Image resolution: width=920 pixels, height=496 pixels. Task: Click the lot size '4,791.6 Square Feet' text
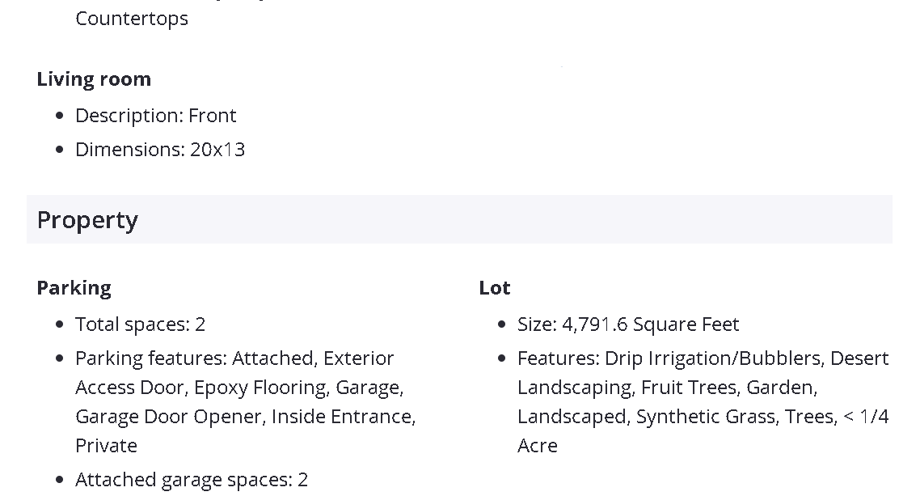tap(650, 324)
